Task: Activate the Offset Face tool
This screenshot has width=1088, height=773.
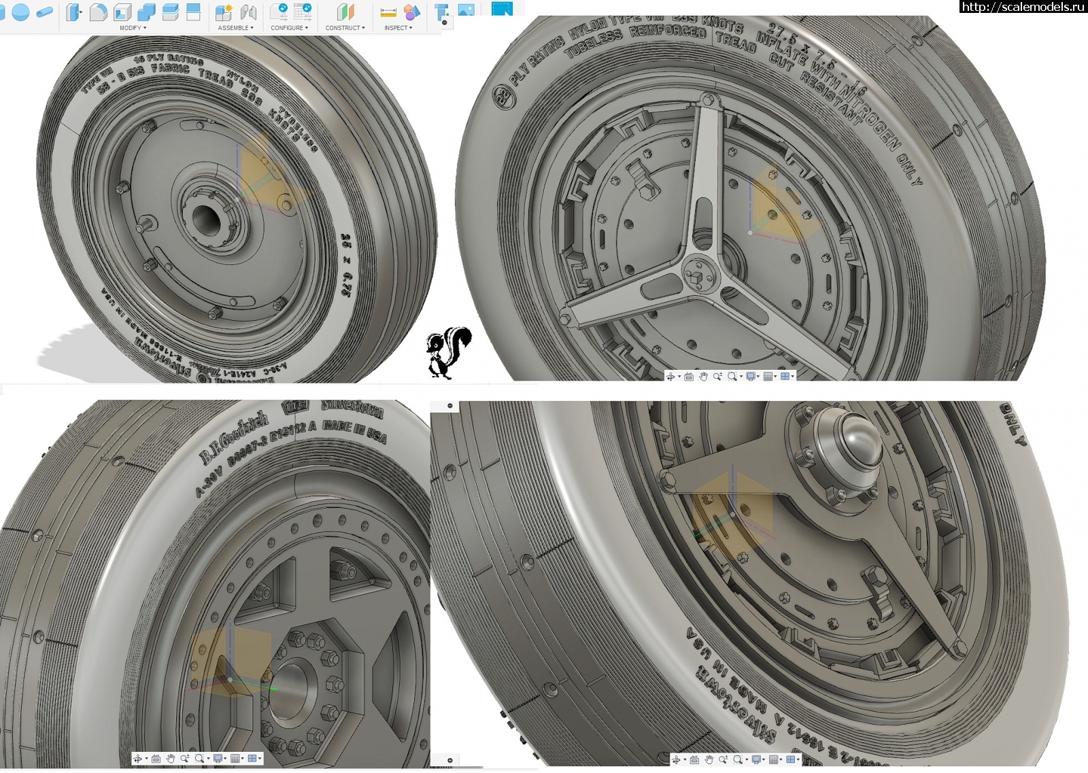Action: 170,12
